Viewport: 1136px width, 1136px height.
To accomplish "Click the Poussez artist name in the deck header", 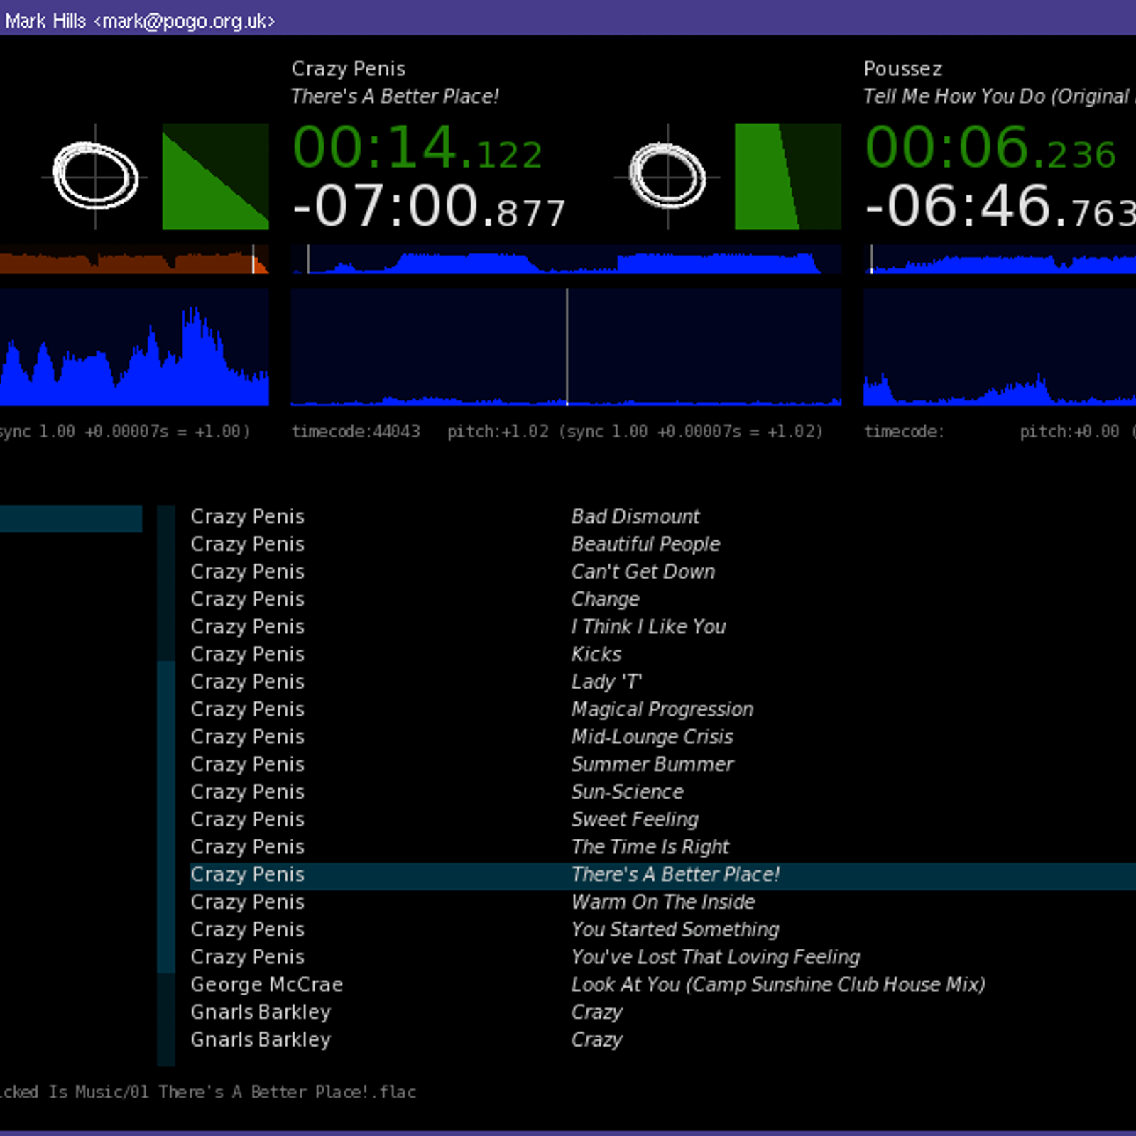I will click(x=902, y=69).
